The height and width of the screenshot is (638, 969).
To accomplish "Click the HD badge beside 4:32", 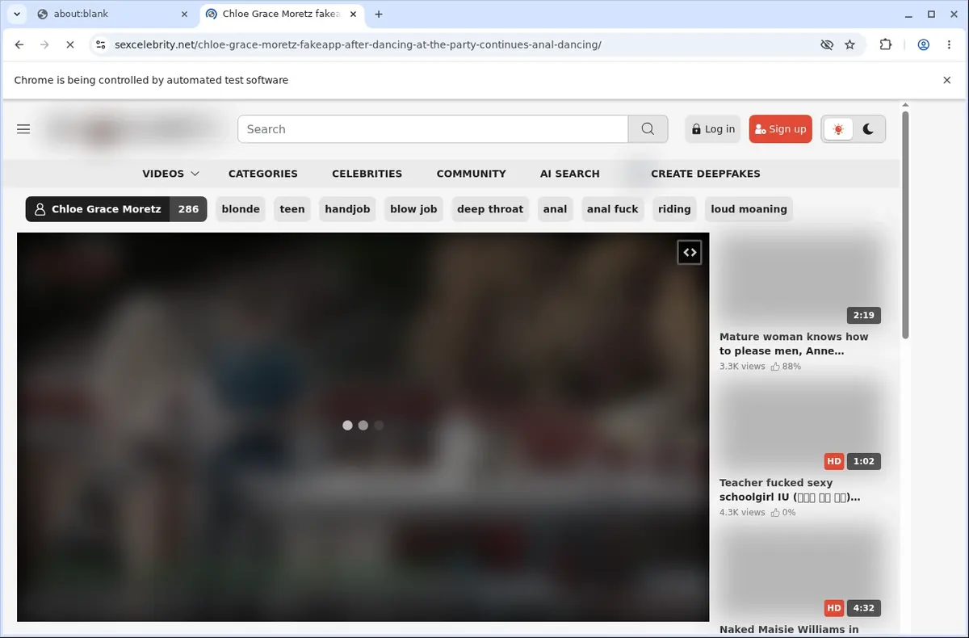I will pyautogui.click(x=834, y=607).
